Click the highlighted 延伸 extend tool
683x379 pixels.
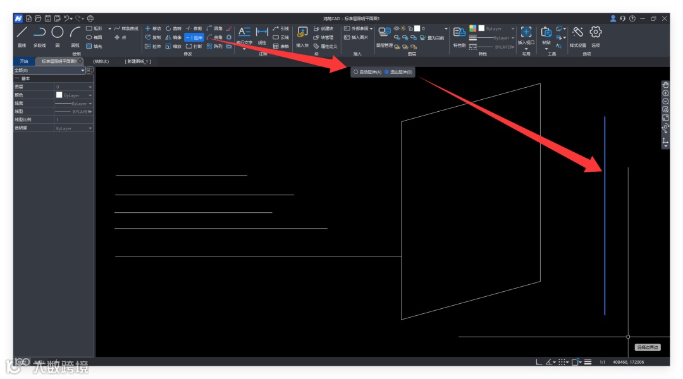[194, 37]
